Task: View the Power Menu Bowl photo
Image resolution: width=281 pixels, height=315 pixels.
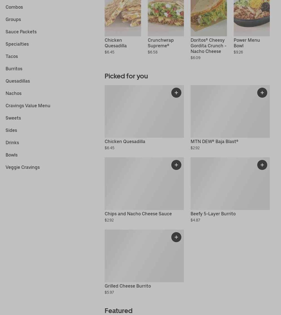Action: (x=252, y=18)
